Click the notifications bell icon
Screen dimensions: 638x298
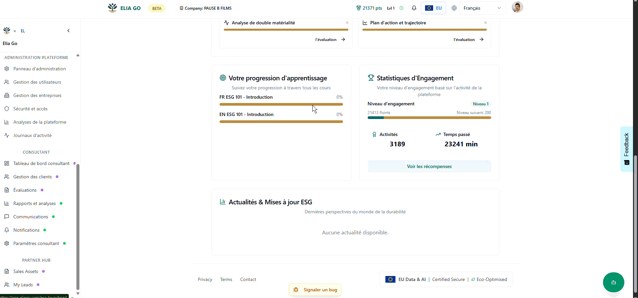(414, 8)
